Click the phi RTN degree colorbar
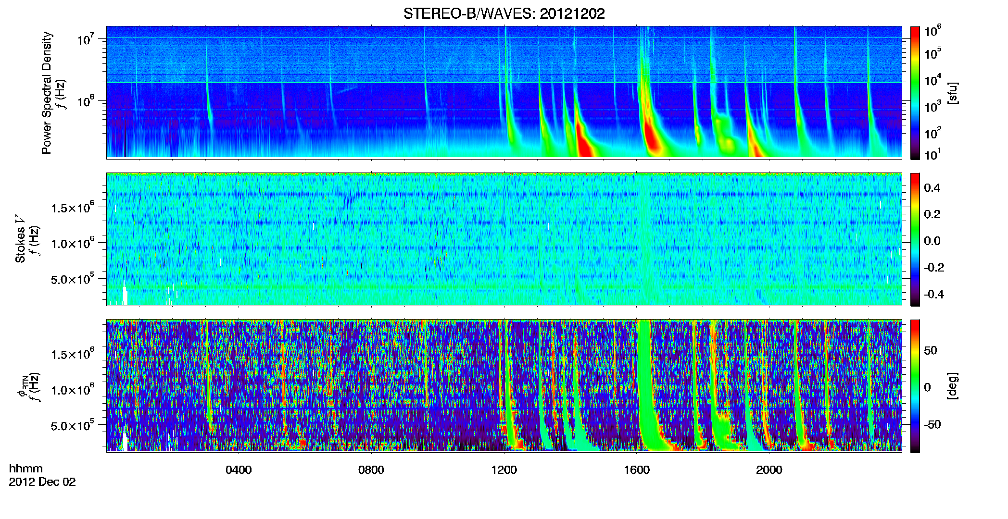The image size is (1008, 519). point(915,386)
